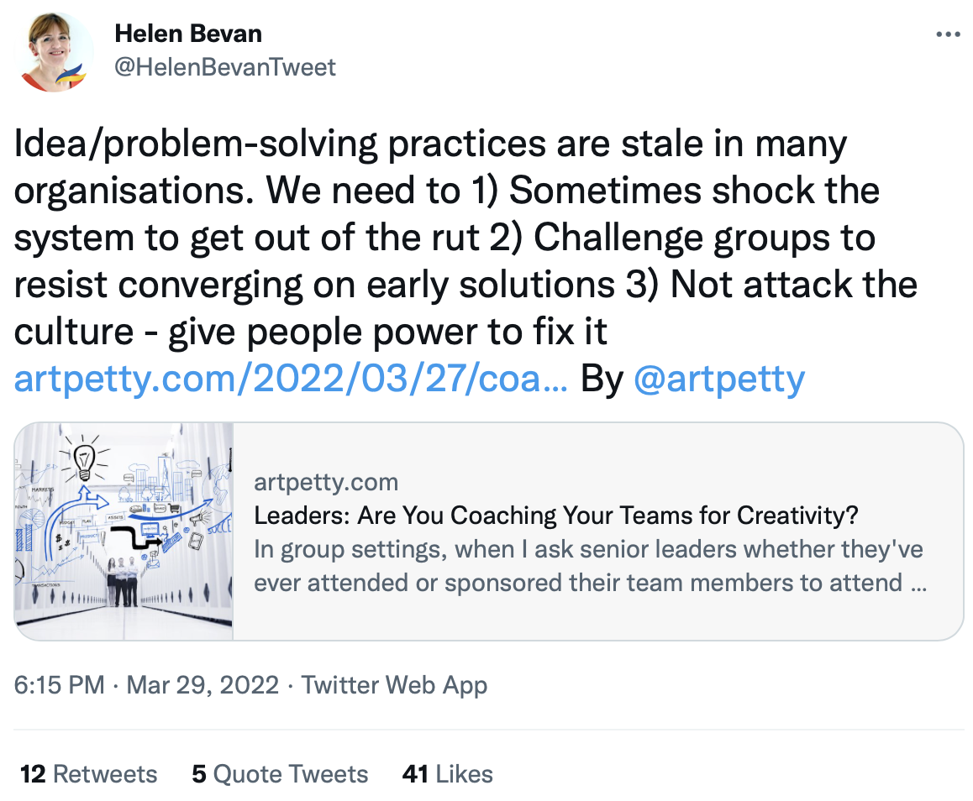Open the 6:15 PM timestamp link
973x801 pixels.
pos(59,685)
